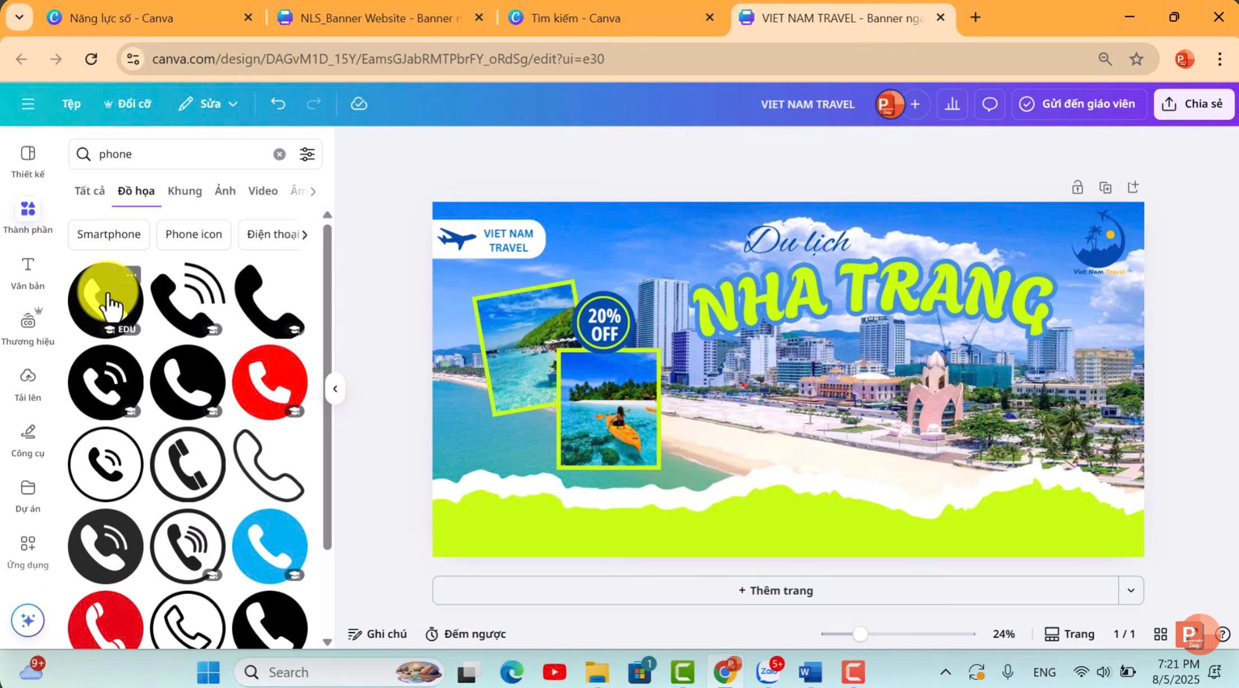Open the Canva AI sparkle assistant button
Viewport: 1239px width, 688px height.
pyautogui.click(x=27, y=620)
